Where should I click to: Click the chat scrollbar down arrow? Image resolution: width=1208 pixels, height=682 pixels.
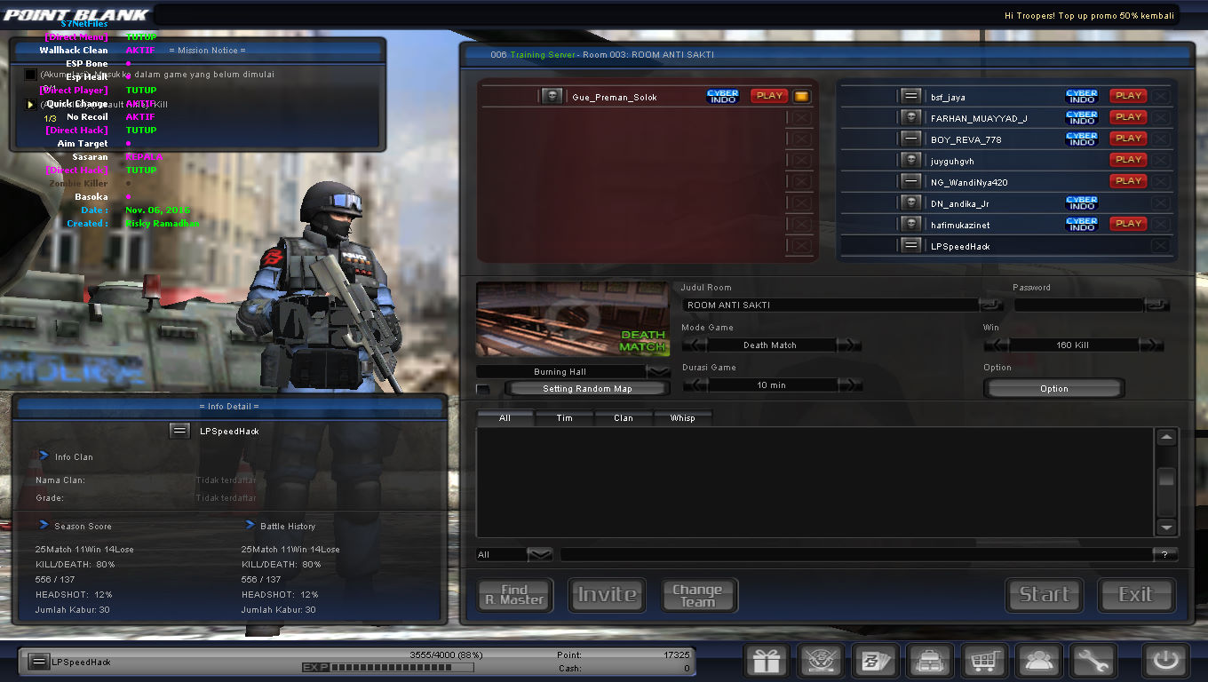(x=1166, y=527)
